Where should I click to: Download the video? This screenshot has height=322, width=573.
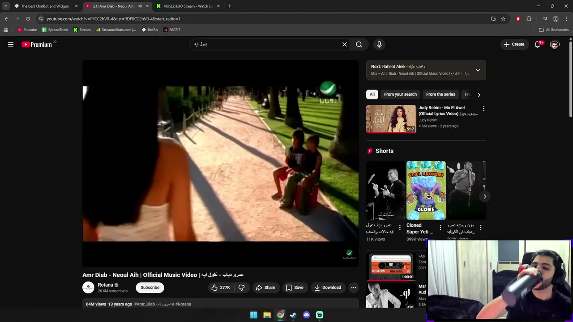[x=328, y=288]
